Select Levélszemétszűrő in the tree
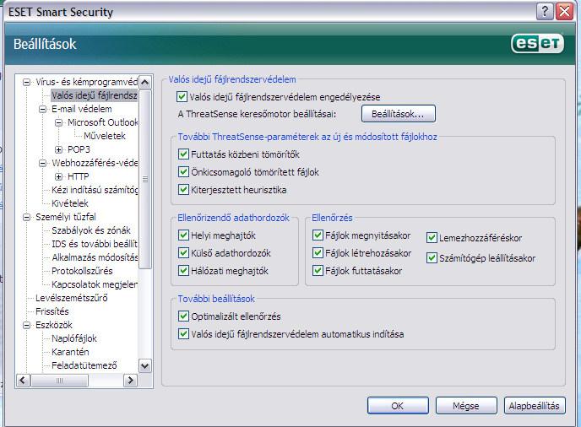581x427 pixels. click(72, 298)
